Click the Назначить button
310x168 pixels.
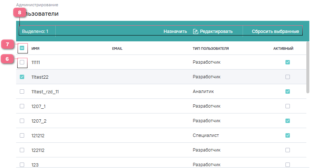click(175, 31)
